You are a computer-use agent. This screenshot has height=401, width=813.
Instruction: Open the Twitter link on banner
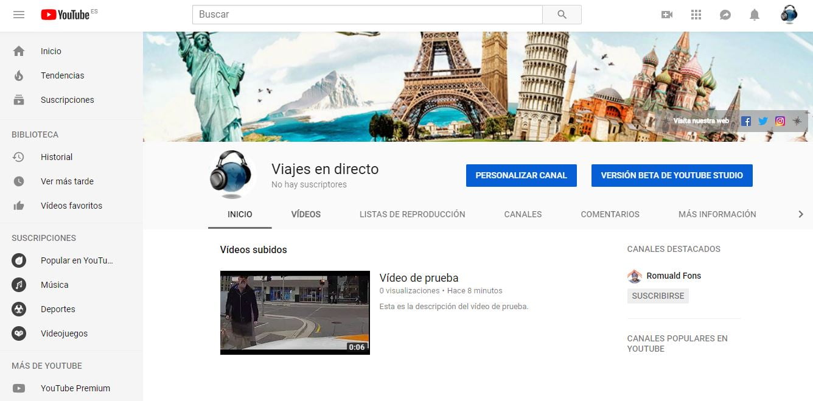(x=763, y=121)
